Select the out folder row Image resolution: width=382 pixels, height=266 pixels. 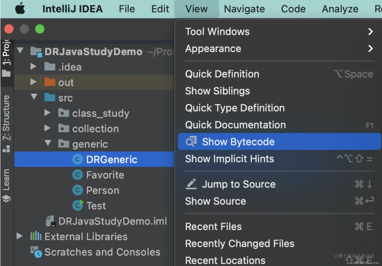(94, 82)
